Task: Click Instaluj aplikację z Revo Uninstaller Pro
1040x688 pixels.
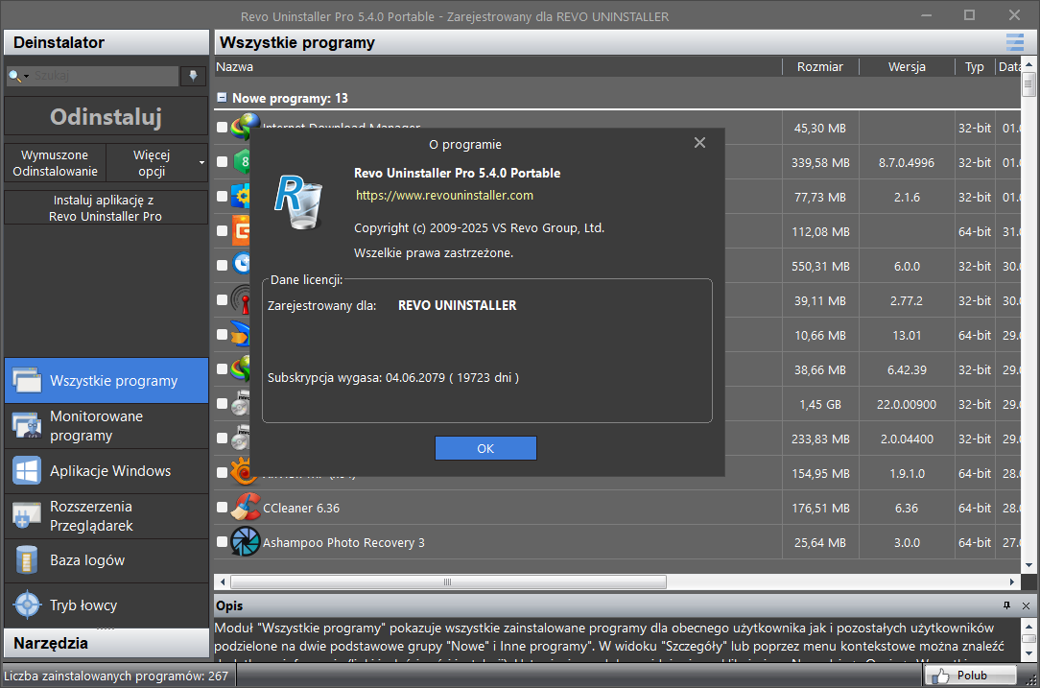Action: [x=106, y=207]
